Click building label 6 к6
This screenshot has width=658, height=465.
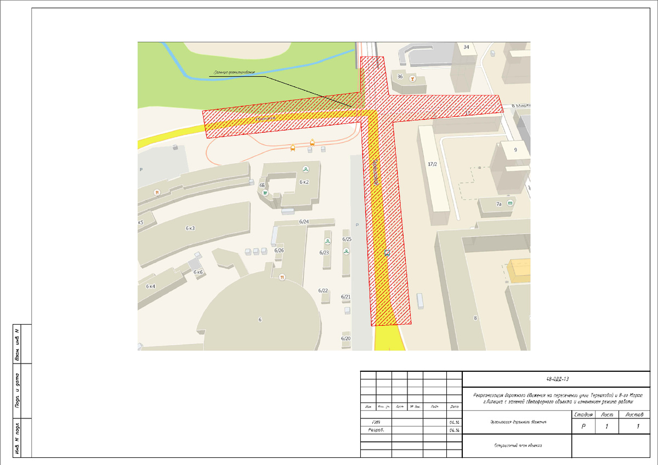(197, 273)
